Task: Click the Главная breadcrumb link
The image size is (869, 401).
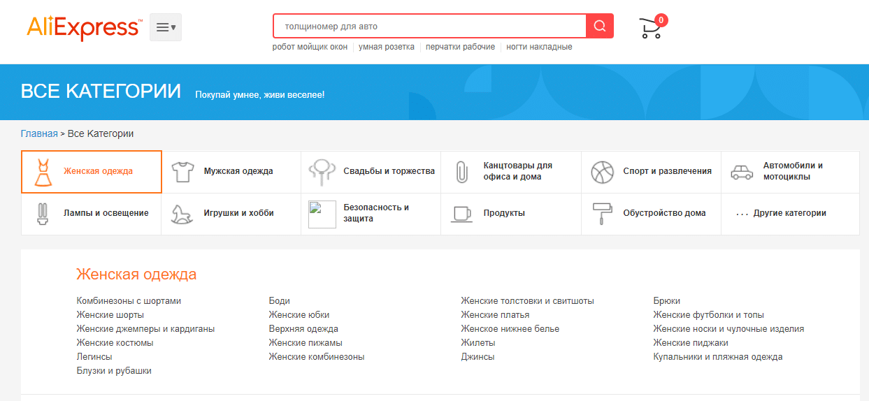Action: [x=39, y=133]
